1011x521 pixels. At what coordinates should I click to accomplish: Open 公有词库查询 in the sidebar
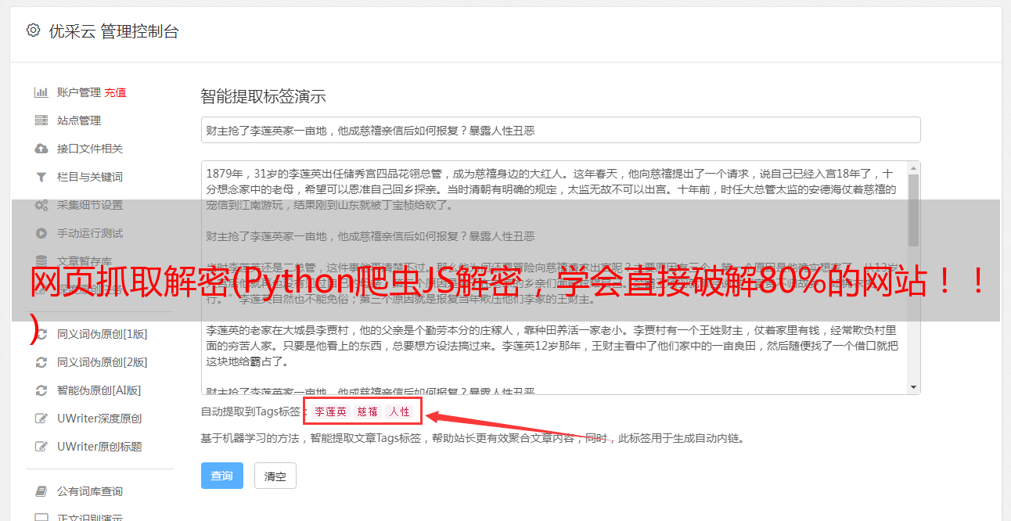(89, 491)
